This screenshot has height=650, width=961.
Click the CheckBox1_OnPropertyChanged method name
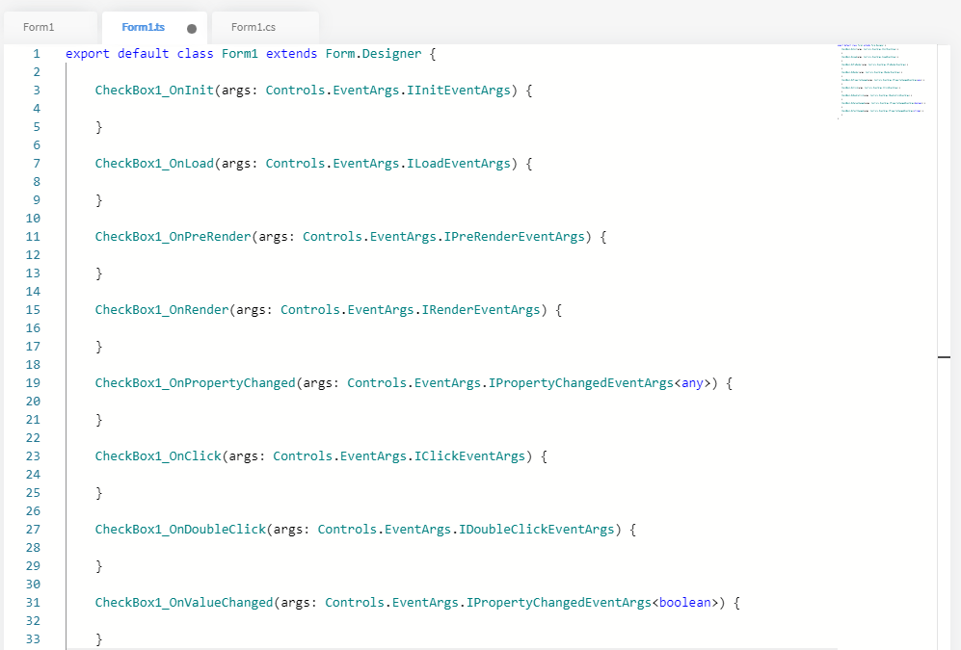click(x=194, y=383)
